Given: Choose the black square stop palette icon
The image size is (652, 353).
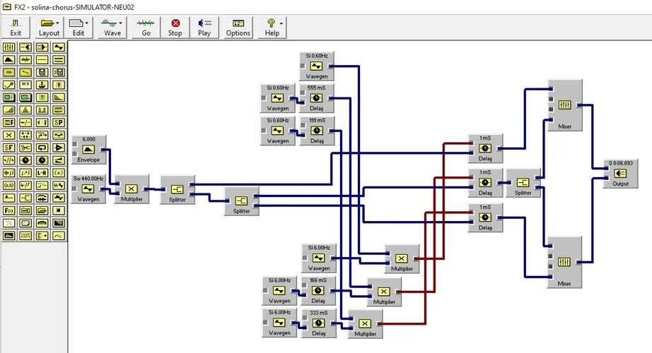Looking at the screenshot, I should pos(59,210).
